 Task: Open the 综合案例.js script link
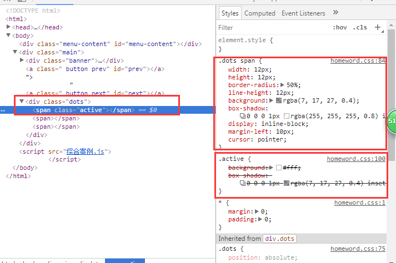coord(85,151)
